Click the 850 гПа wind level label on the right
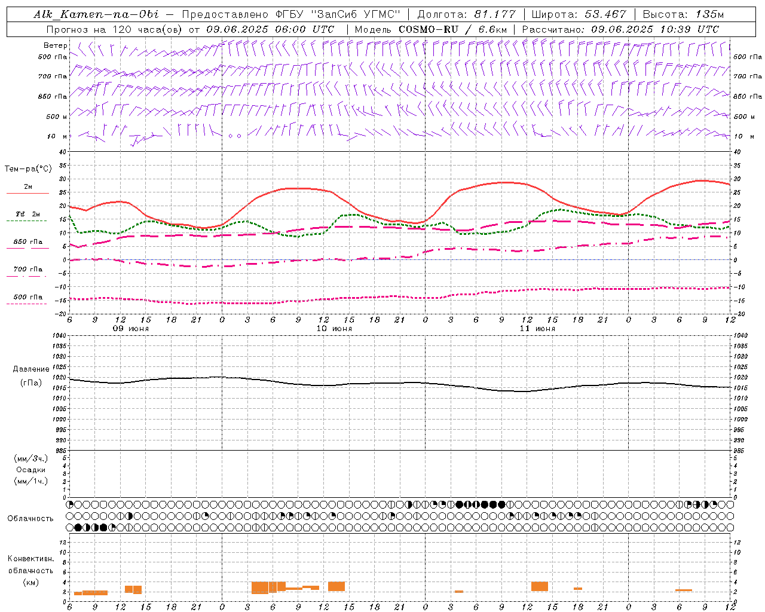765x612 pixels. 748,96
